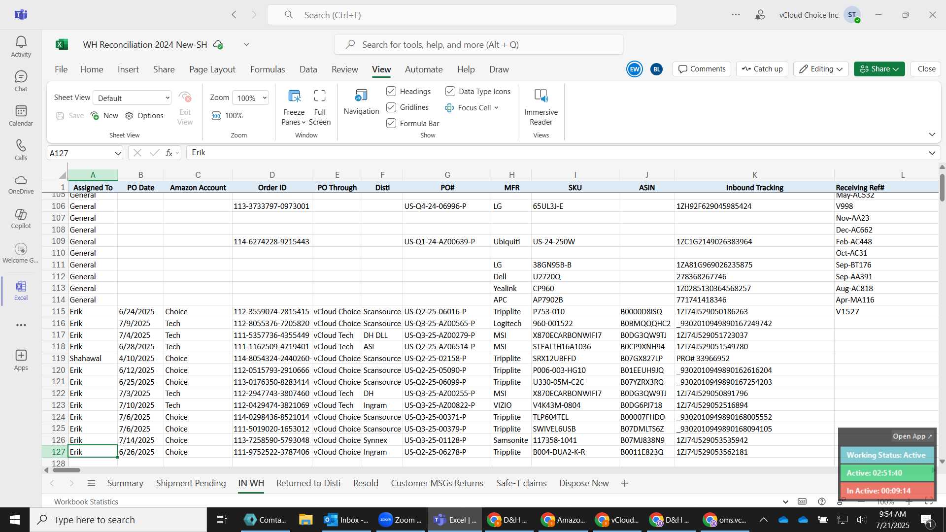Add a new sheet with plus icon
Screen dimensions: 946x532
point(625,483)
